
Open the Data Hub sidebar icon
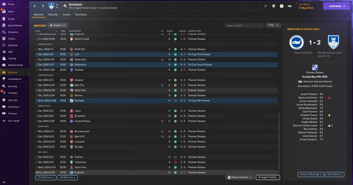point(4,45)
